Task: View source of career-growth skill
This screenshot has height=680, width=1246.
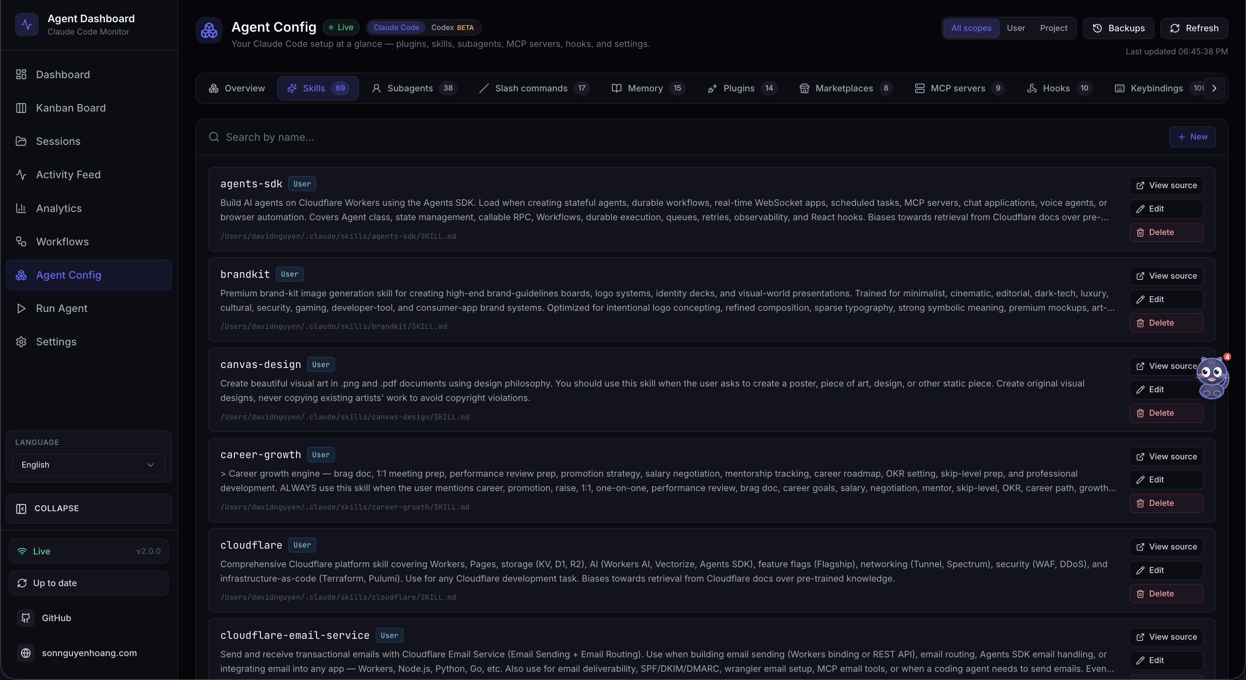Action: (x=1166, y=457)
